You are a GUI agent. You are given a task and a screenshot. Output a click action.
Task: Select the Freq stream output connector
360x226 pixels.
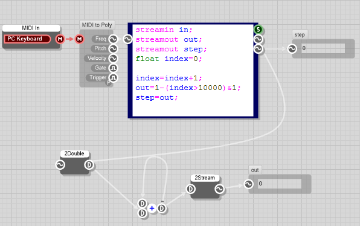(113, 39)
